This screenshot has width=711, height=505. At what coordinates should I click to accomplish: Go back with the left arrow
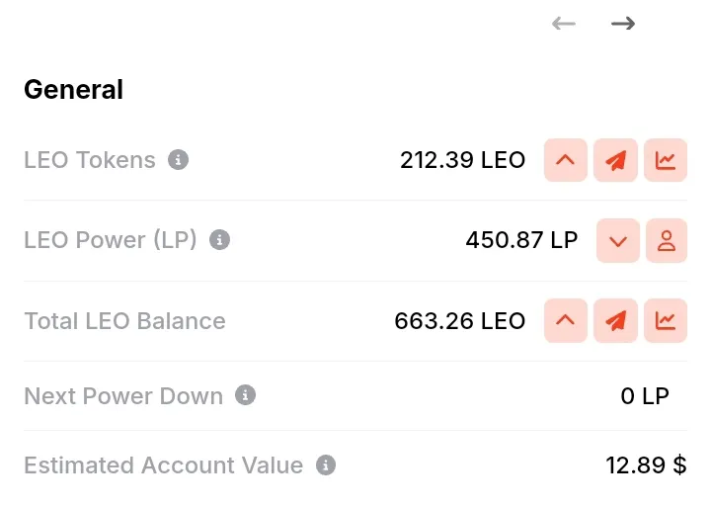564,24
